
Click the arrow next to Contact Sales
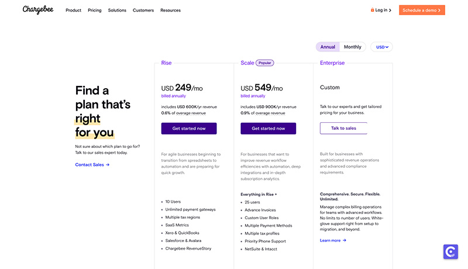(108, 165)
